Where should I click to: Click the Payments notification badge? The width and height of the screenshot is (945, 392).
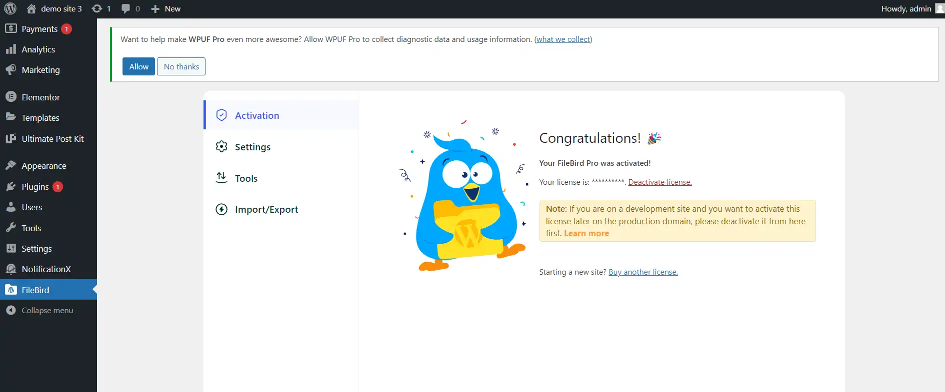tap(66, 29)
